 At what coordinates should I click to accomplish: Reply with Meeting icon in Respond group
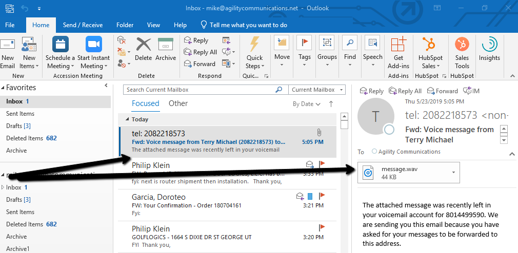point(226,40)
